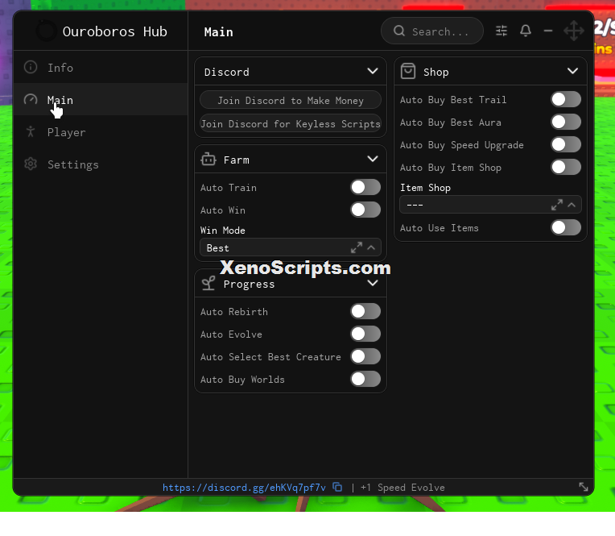This screenshot has height=536, width=615.
Task: Turn on Auto Rebirth
Action: coord(365,311)
